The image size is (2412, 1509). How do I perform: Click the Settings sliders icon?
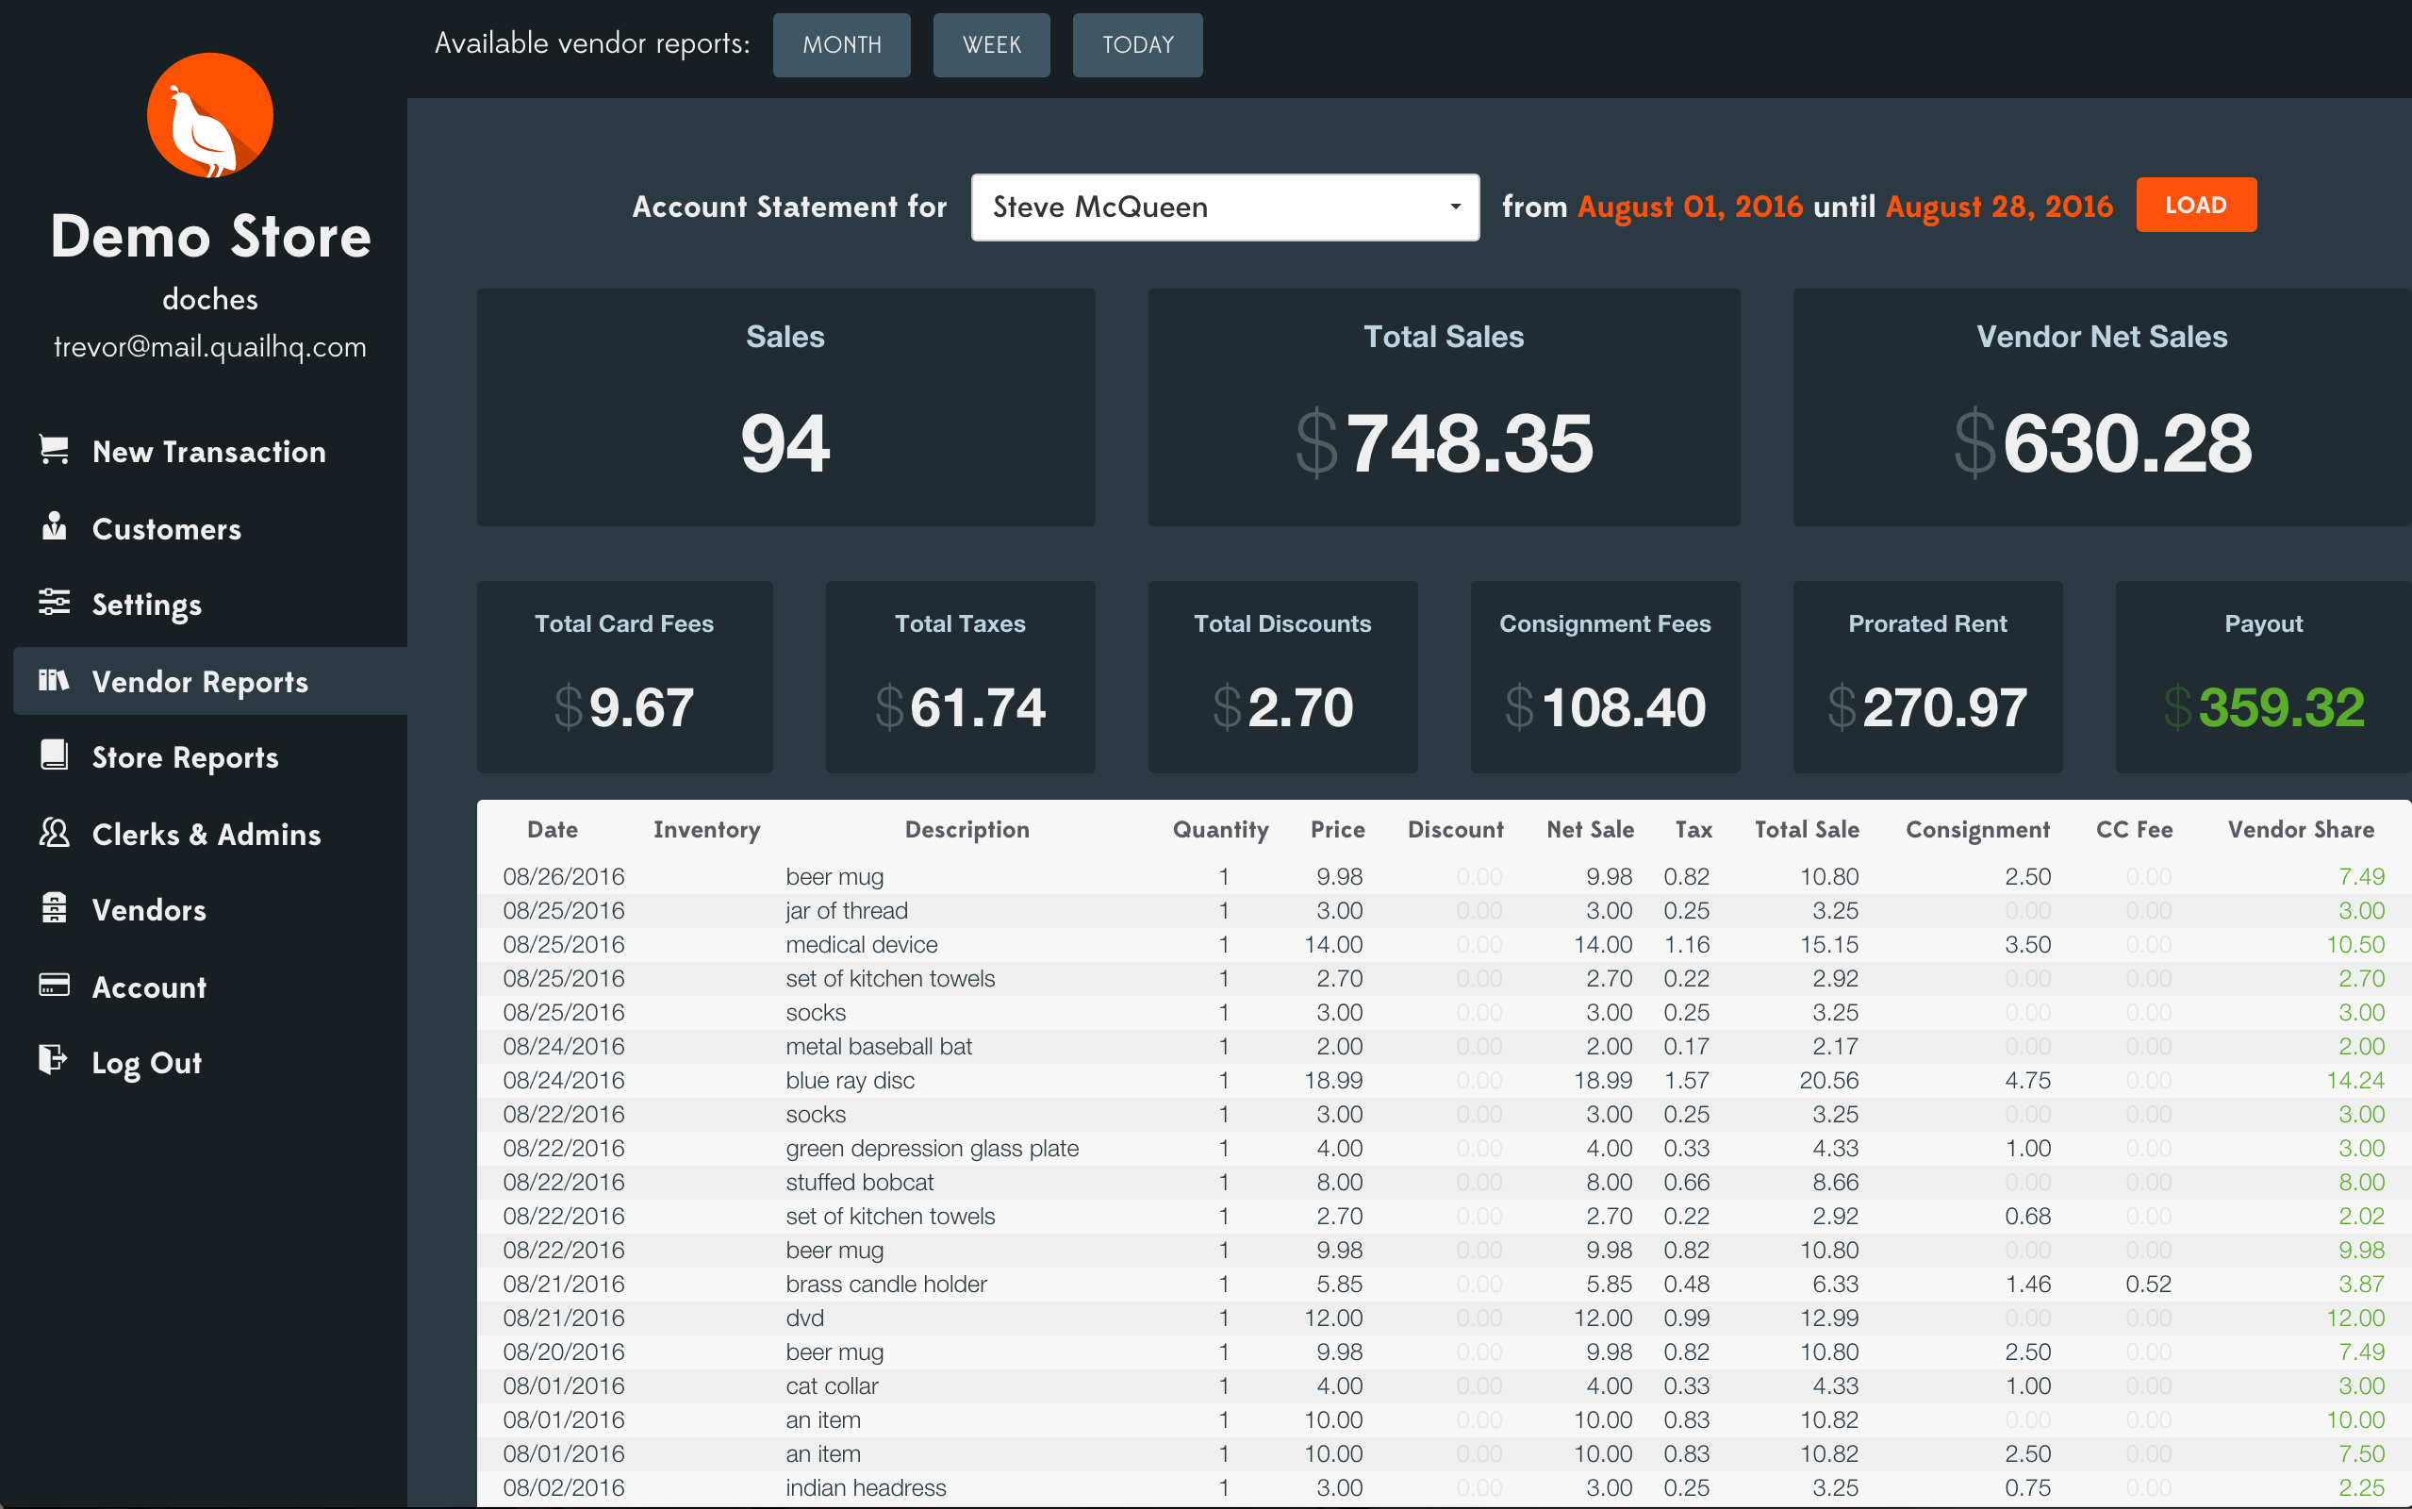pyautogui.click(x=54, y=602)
